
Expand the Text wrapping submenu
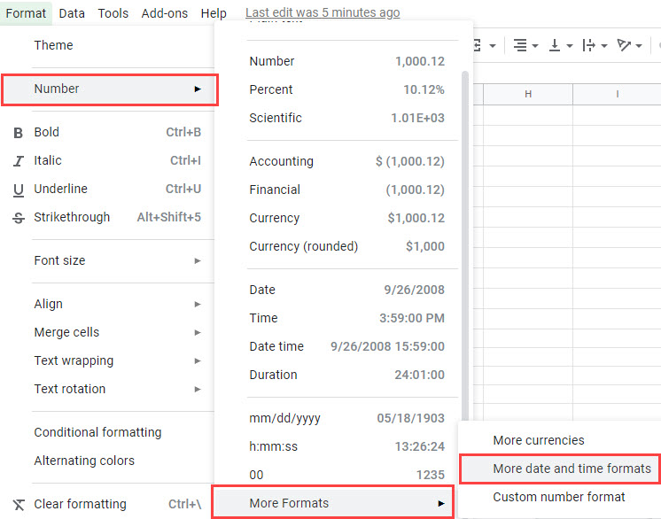click(x=118, y=360)
